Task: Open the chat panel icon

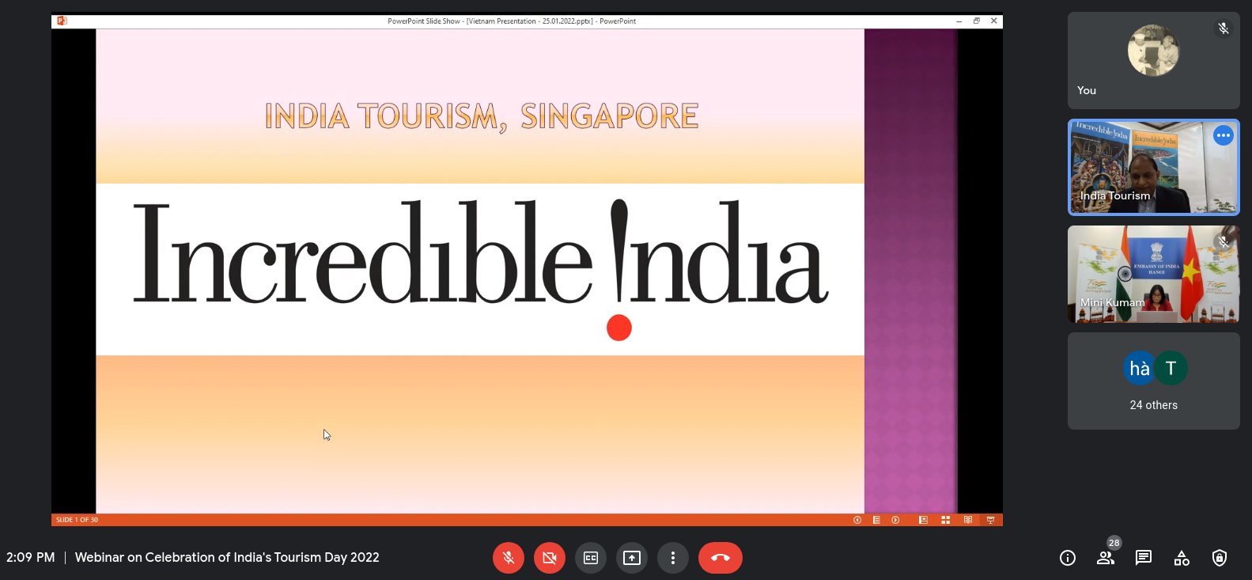Action: [1144, 558]
